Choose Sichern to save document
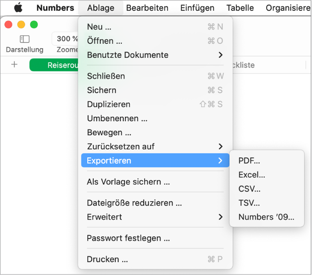Image resolution: width=312 pixels, height=275 pixels. coord(155,90)
